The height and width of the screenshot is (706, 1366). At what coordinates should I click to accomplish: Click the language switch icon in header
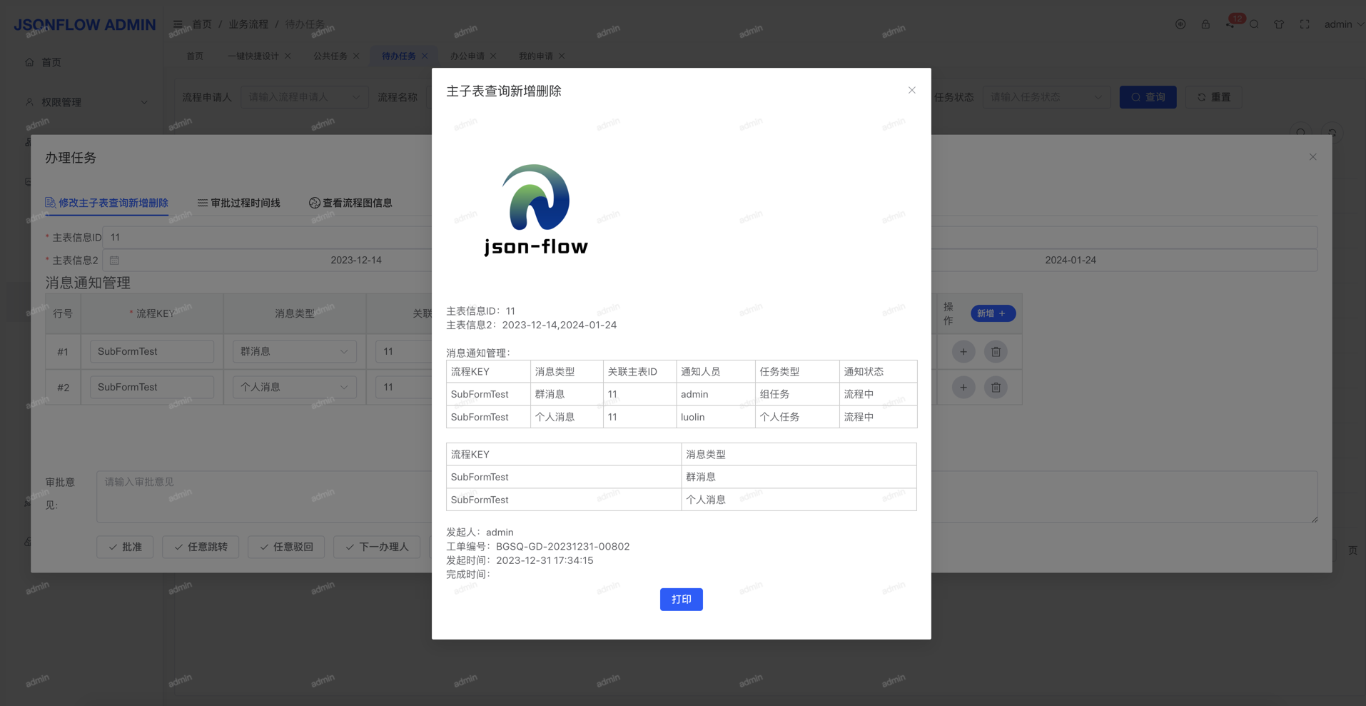tap(1180, 24)
